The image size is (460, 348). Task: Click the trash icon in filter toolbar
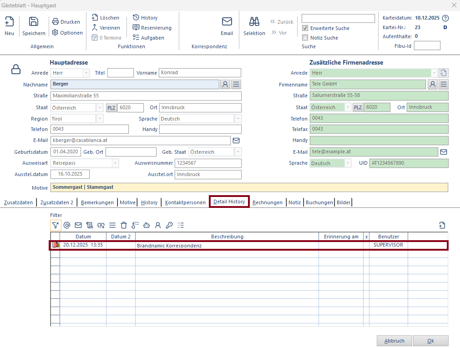tap(124, 225)
